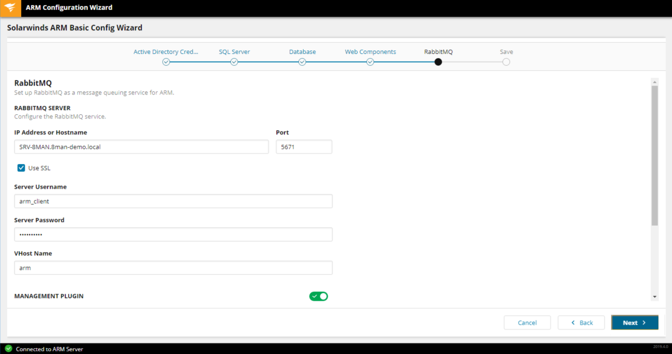Click the SQL Server step checkmark circle
This screenshot has height=354, width=672.
[x=234, y=62]
